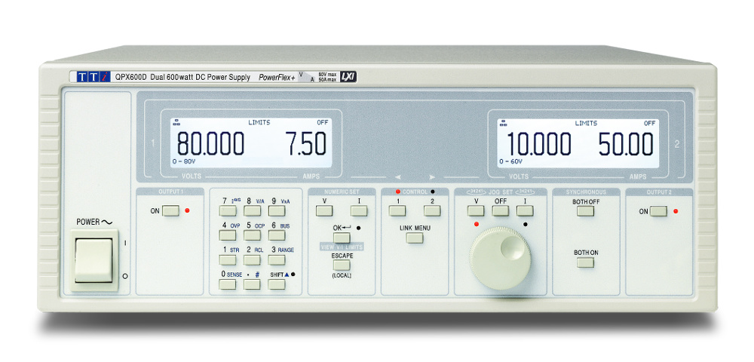The image size is (754, 362).
Task: Select Control channel 2 button
Action: (x=432, y=211)
